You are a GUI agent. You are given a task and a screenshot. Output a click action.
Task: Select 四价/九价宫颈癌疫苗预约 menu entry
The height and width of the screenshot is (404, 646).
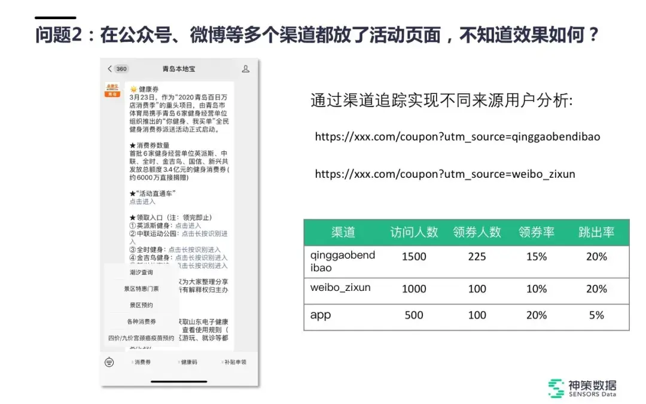tap(141, 338)
